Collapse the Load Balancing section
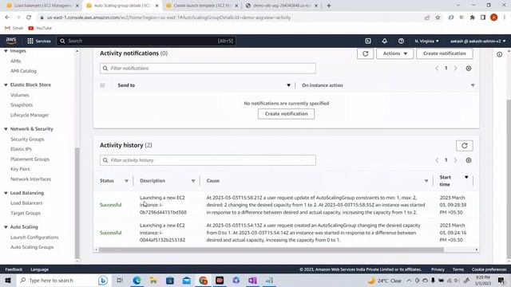Viewport: 511px width, 287px height. tap(6, 193)
